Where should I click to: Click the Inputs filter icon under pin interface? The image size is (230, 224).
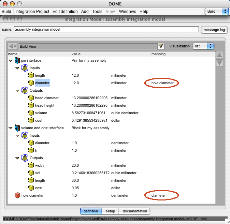(25, 68)
